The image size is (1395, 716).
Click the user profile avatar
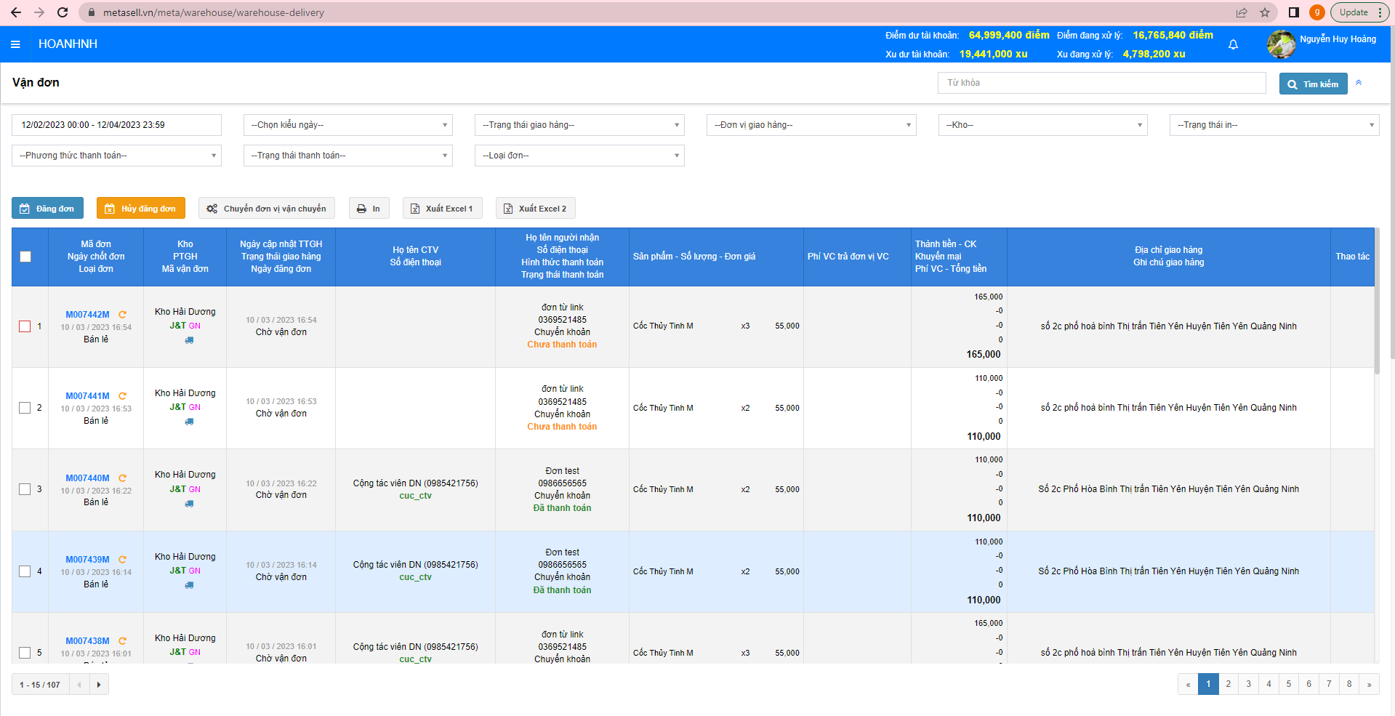[x=1281, y=44]
